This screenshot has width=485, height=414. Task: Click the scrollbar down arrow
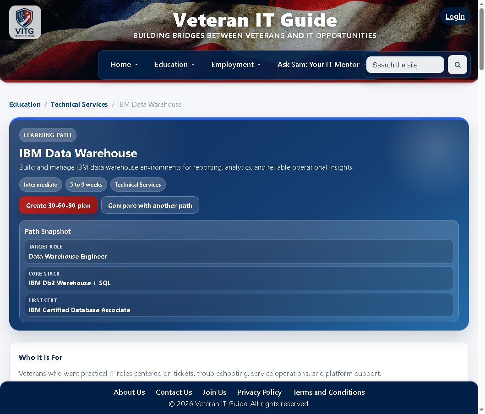pos(481,410)
